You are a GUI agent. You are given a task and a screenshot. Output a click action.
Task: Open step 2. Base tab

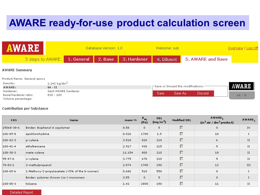(x=106, y=59)
